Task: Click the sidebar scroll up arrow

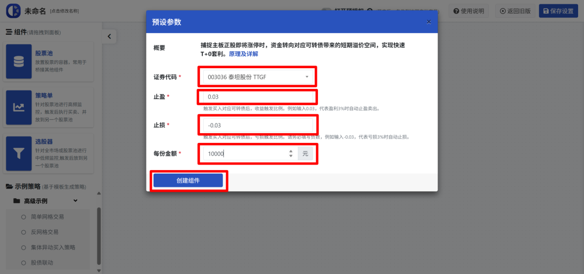Action: tap(99, 193)
